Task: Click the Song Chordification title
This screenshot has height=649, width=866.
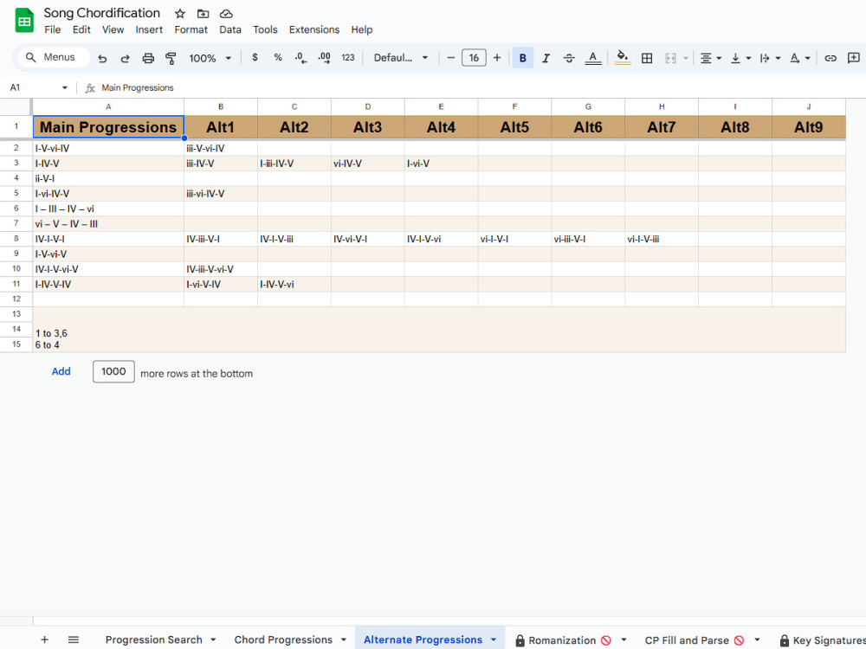Action: [101, 13]
